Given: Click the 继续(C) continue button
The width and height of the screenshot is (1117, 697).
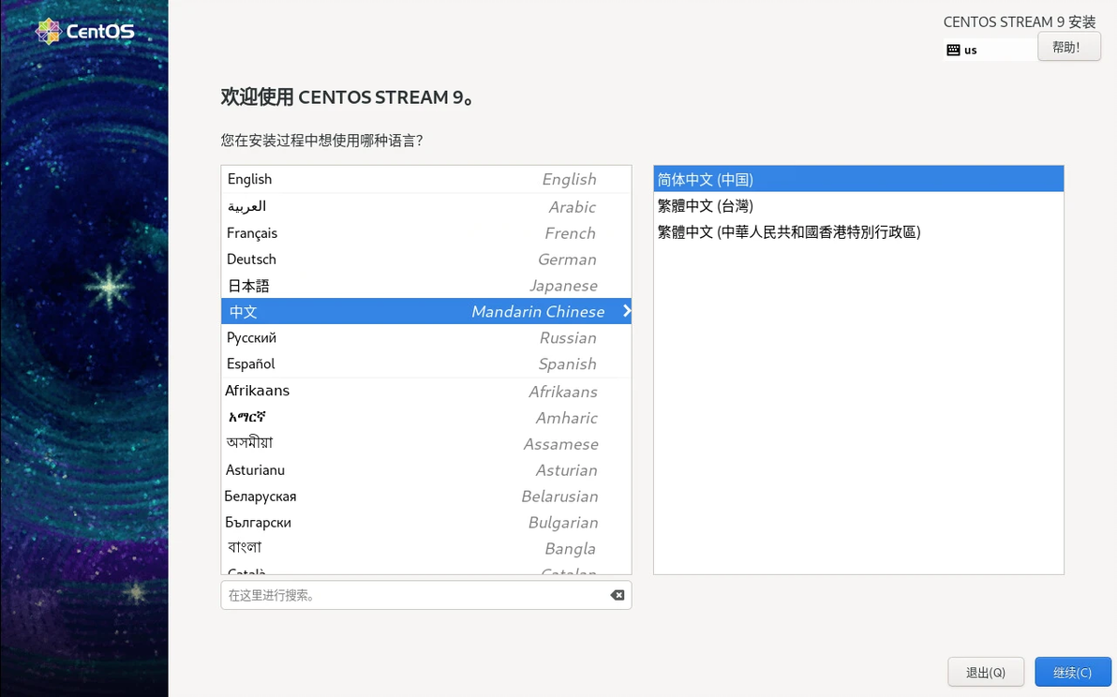Looking at the screenshot, I should click(1072, 672).
